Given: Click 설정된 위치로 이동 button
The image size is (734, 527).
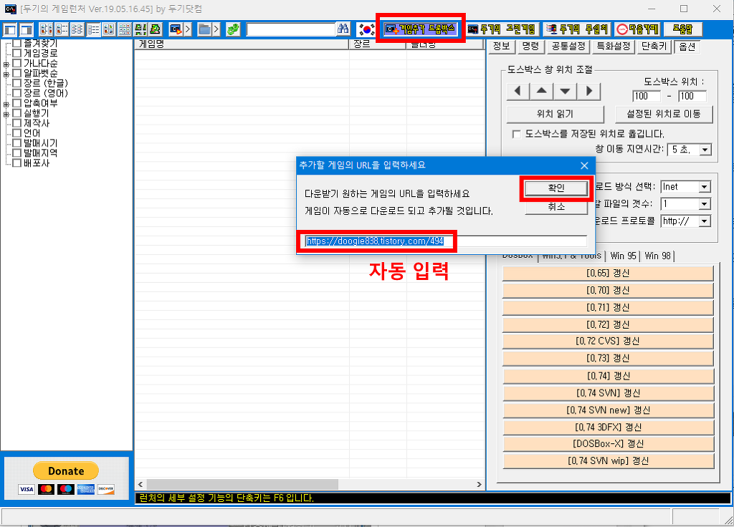Looking at the screenshot, I should coord(663,114).
